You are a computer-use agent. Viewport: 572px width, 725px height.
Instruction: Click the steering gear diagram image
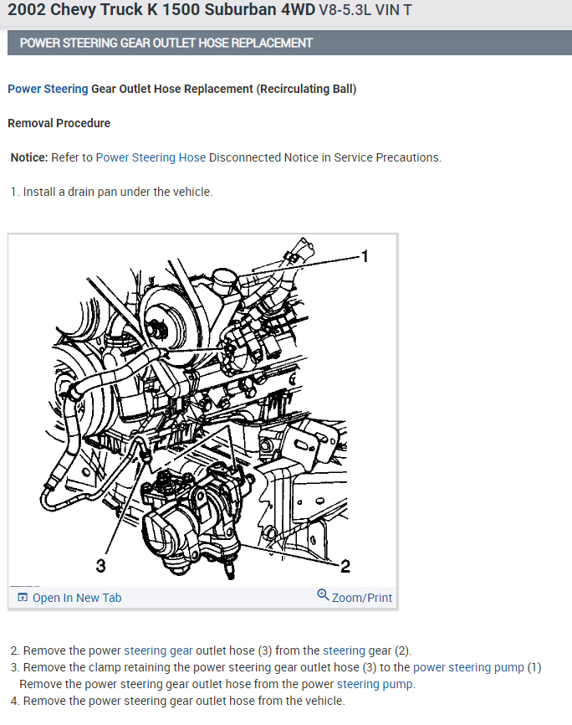tap(202, 410)
